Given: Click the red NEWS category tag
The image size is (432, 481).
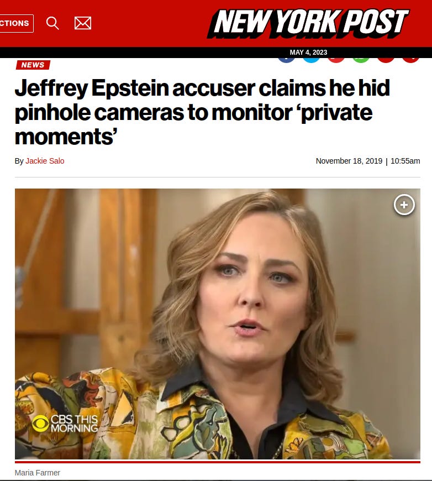Looking at the screenshot, I should (x=33, y=65).
